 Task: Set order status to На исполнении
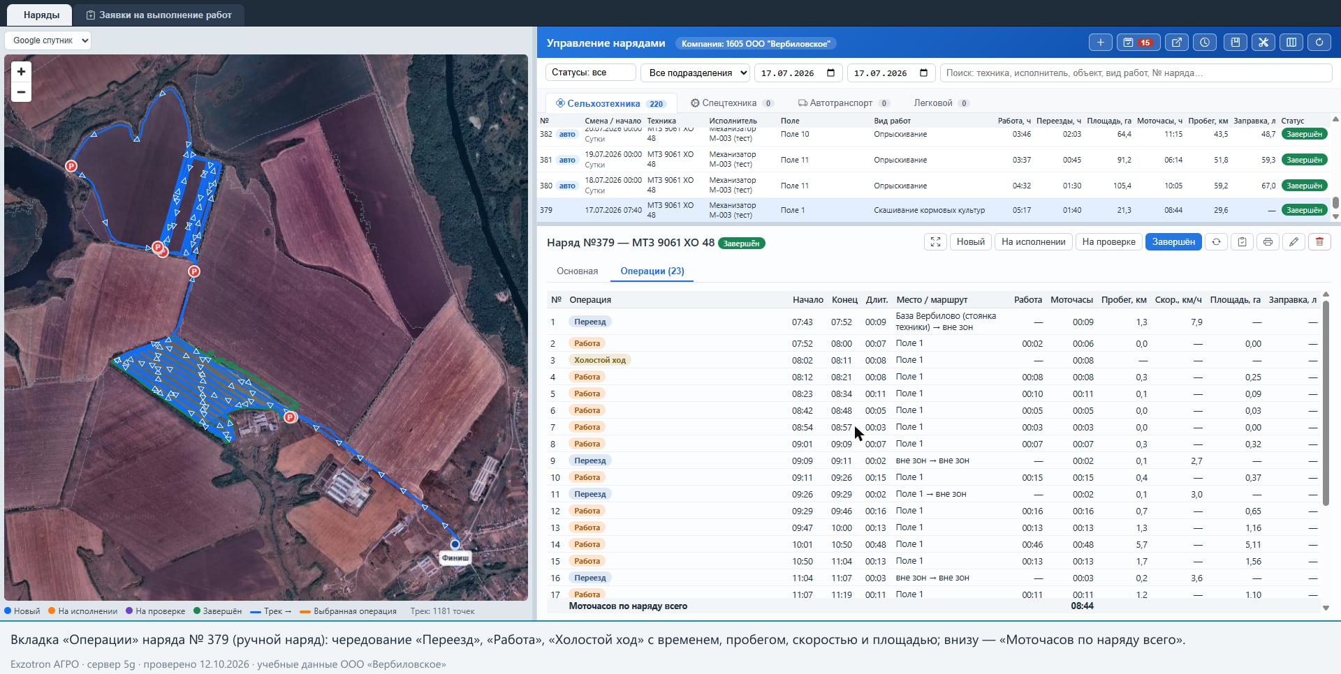1033,242
